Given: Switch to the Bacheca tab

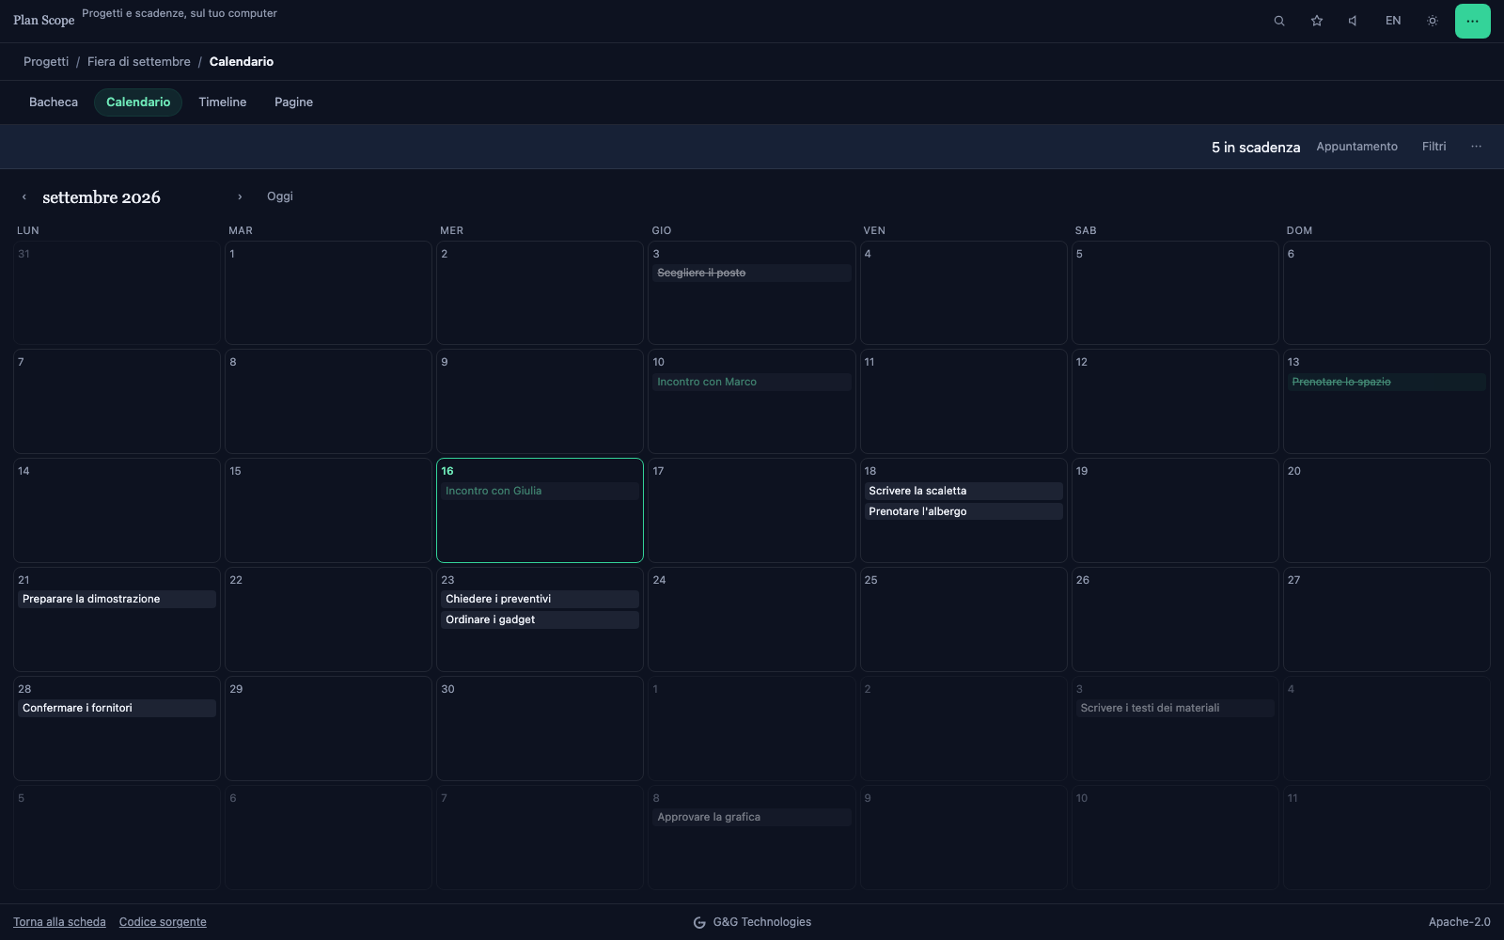Looking at the screenshot, I should pos(54,102).
